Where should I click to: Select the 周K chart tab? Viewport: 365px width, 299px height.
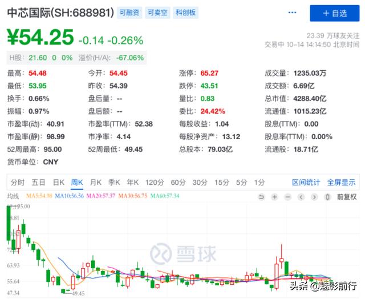pos(77,183)
